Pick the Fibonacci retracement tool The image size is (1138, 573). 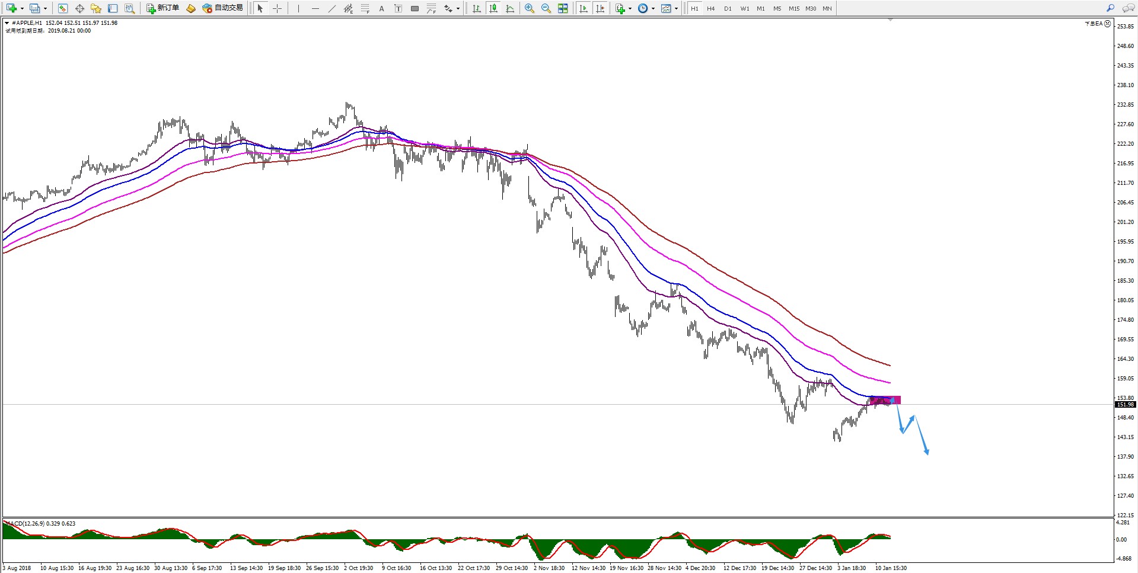coord(365,8)
